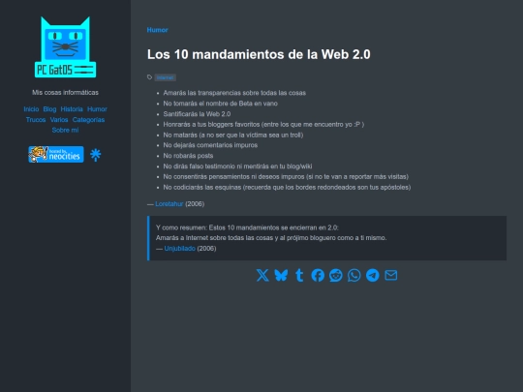Click item No dejarás comentarios impuros
Viewport: 523px width, 392px height.
[x=210, y=145]
